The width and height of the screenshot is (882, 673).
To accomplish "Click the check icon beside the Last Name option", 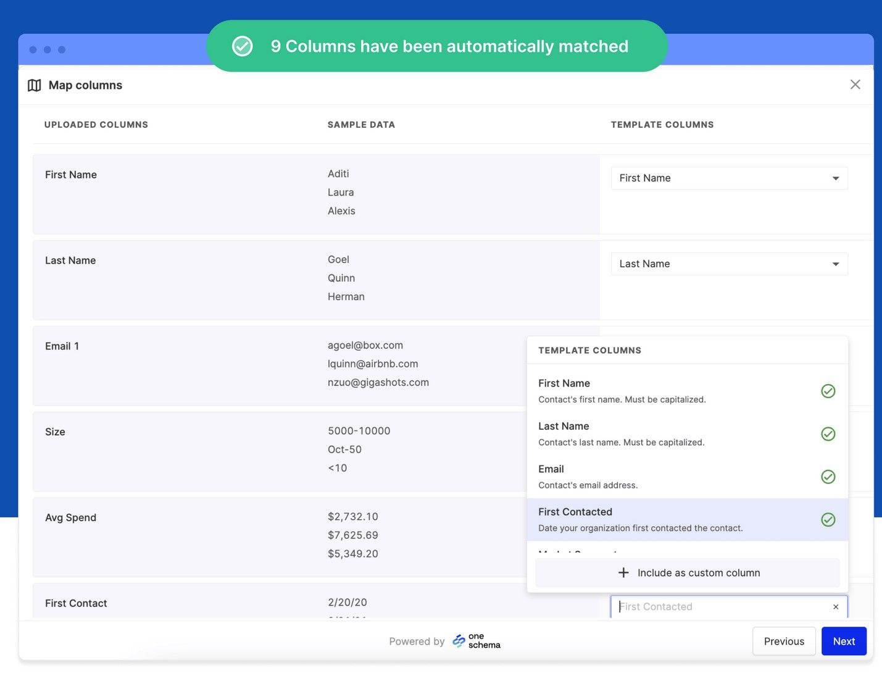I will coord(828,434).
